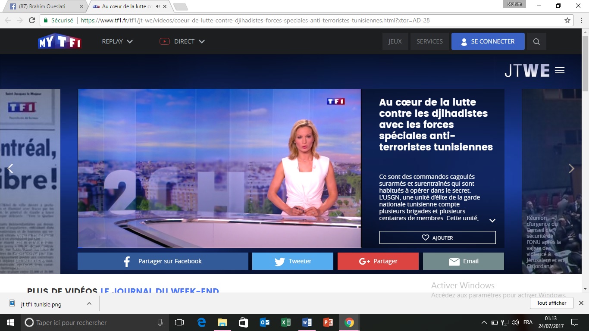Open the JEUX section

coord(395,41)
